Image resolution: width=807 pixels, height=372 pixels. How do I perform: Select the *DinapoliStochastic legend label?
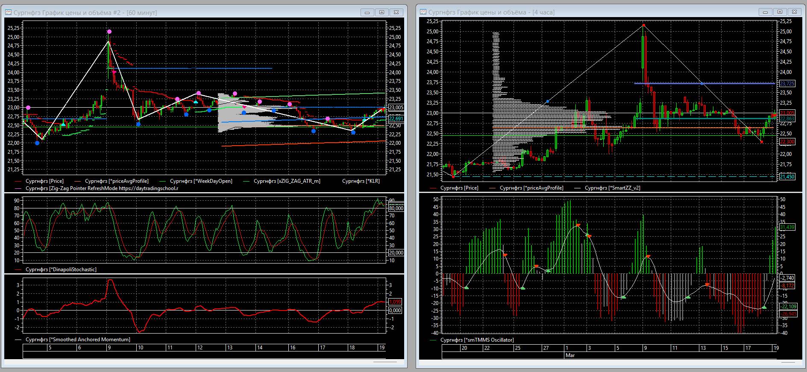click(61, 269)
